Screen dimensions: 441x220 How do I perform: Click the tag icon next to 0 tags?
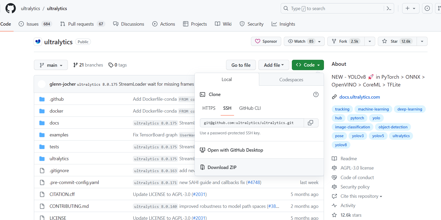tap(111, 65)
